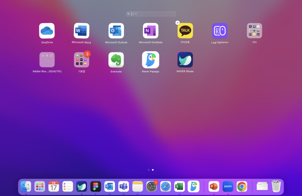Launch Google Chrome from the Dock

coord(242,186)
